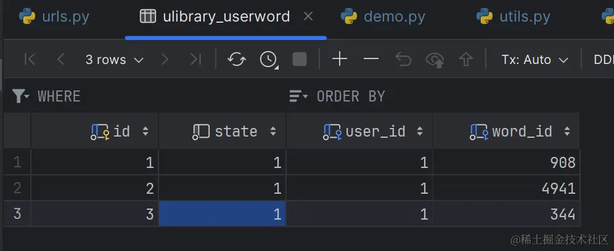Go to next page of rows

click(165, 60)
